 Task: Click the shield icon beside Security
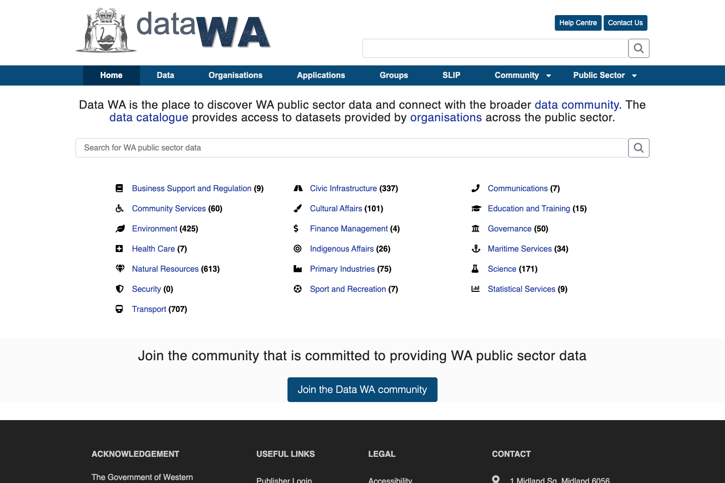pos(119,289)
